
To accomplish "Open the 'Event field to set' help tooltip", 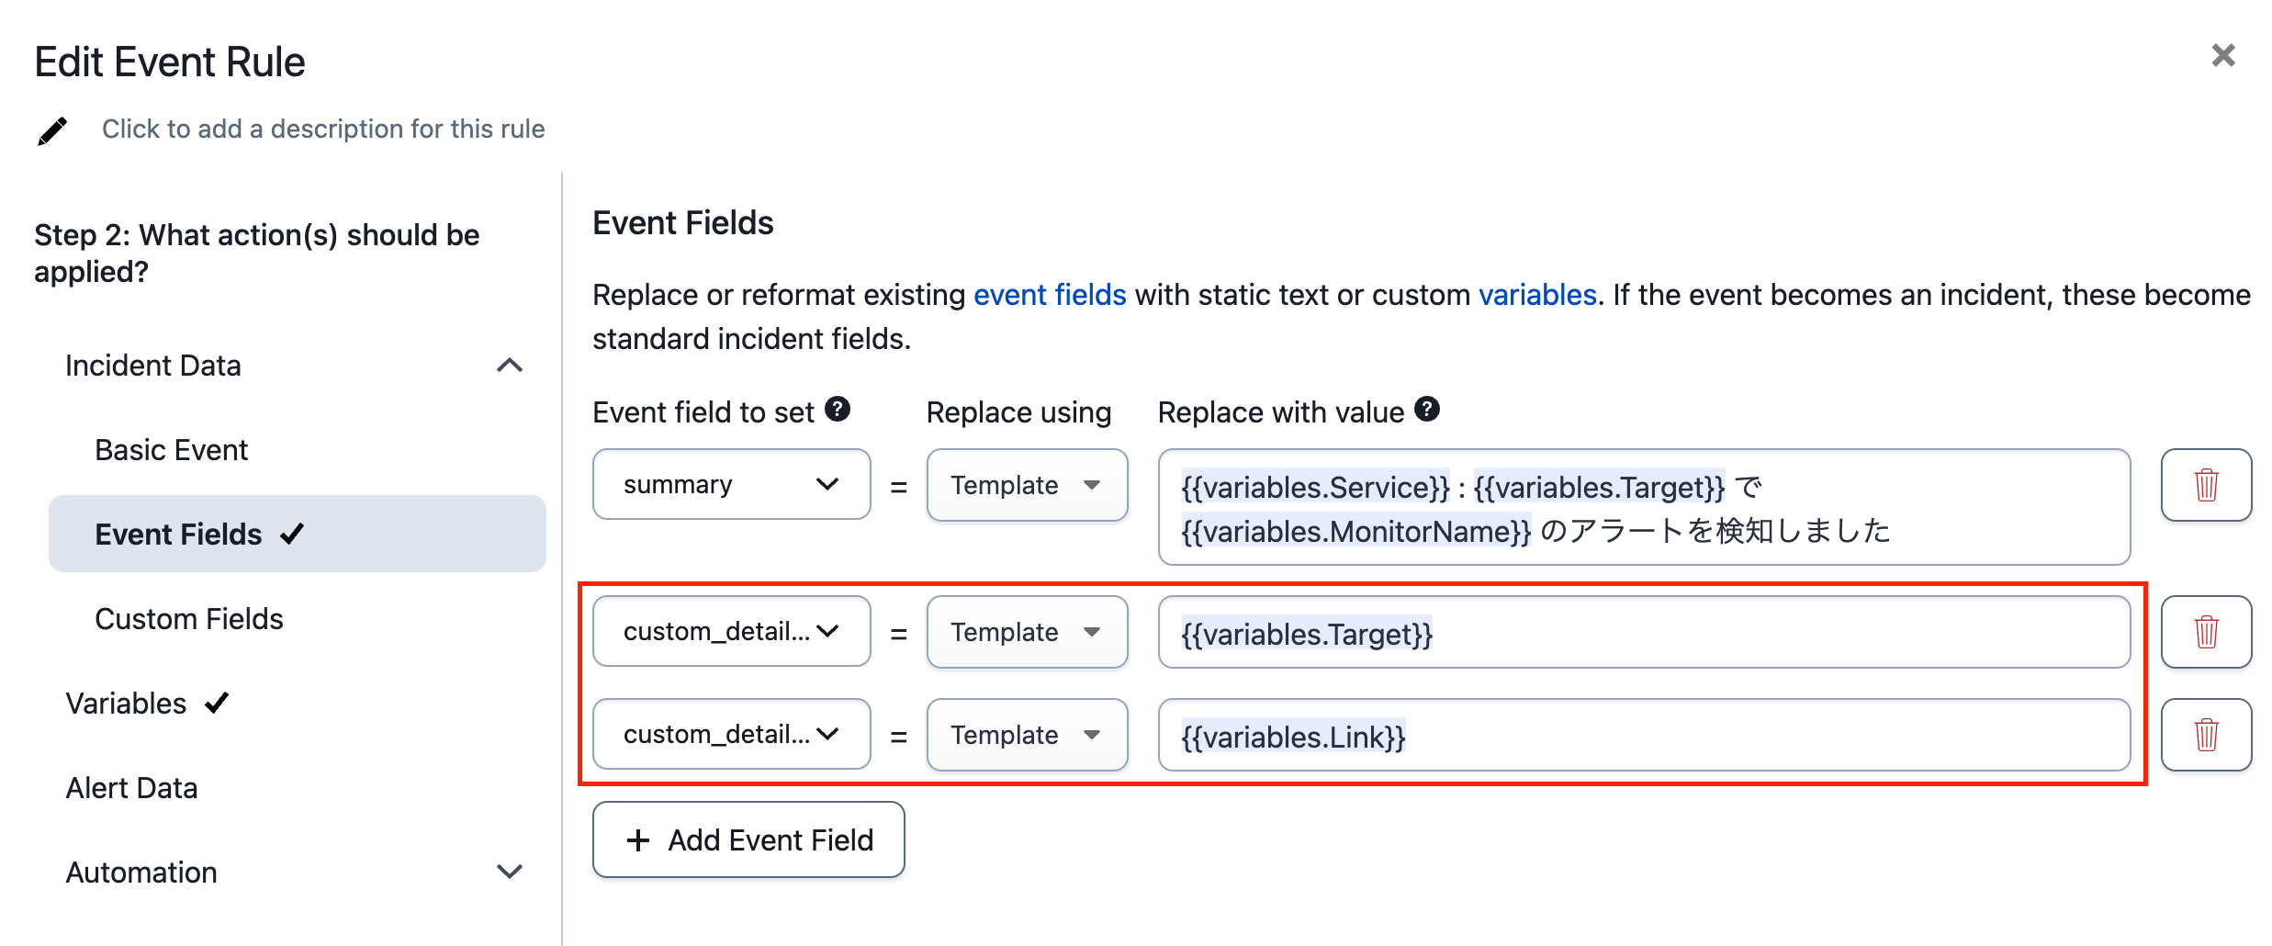I will (837, 410).
